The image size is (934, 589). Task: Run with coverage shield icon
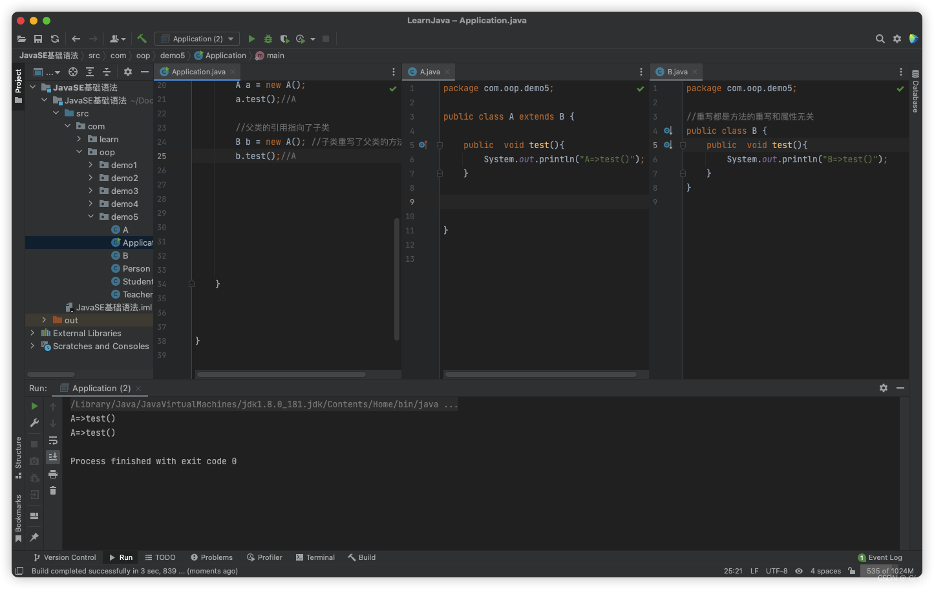click(284, 39)
